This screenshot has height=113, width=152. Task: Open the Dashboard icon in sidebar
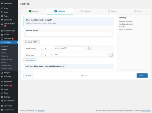pyautogui.click(x=2, y=3)
